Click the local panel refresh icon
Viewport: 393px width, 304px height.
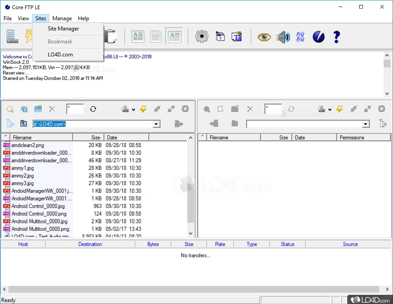[93, 109]
